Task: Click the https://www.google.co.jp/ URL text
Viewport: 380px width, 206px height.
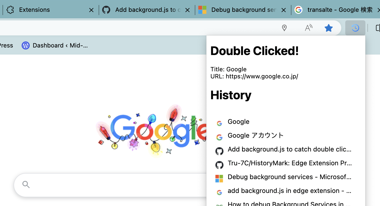Action: (x=262, y=76)
